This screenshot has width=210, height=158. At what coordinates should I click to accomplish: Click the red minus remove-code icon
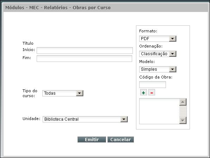[x=152, y=93]
